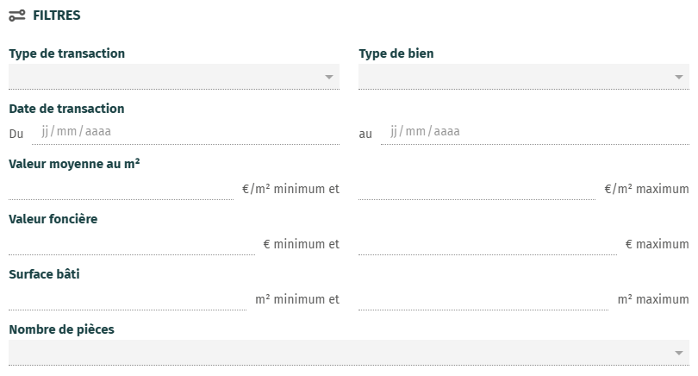Open the Nombre de pièces dropdown
The image size is (698, 376).
click(349, 353)
